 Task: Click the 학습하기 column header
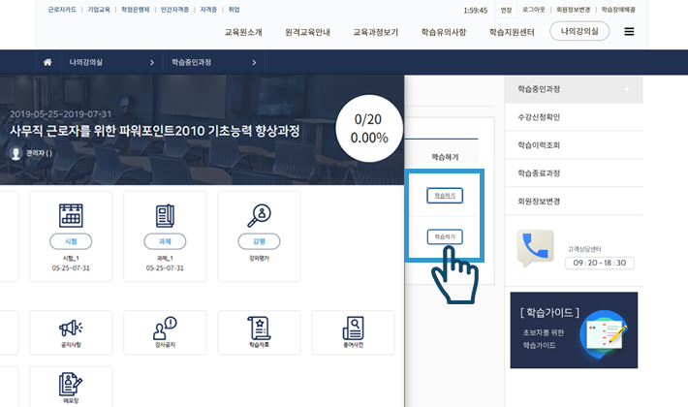(x=445, y=157)
